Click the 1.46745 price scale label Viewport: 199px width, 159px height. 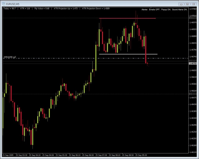tap(193, 57)
